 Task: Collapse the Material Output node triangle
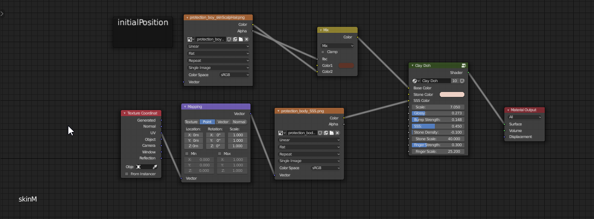point(508,110)
